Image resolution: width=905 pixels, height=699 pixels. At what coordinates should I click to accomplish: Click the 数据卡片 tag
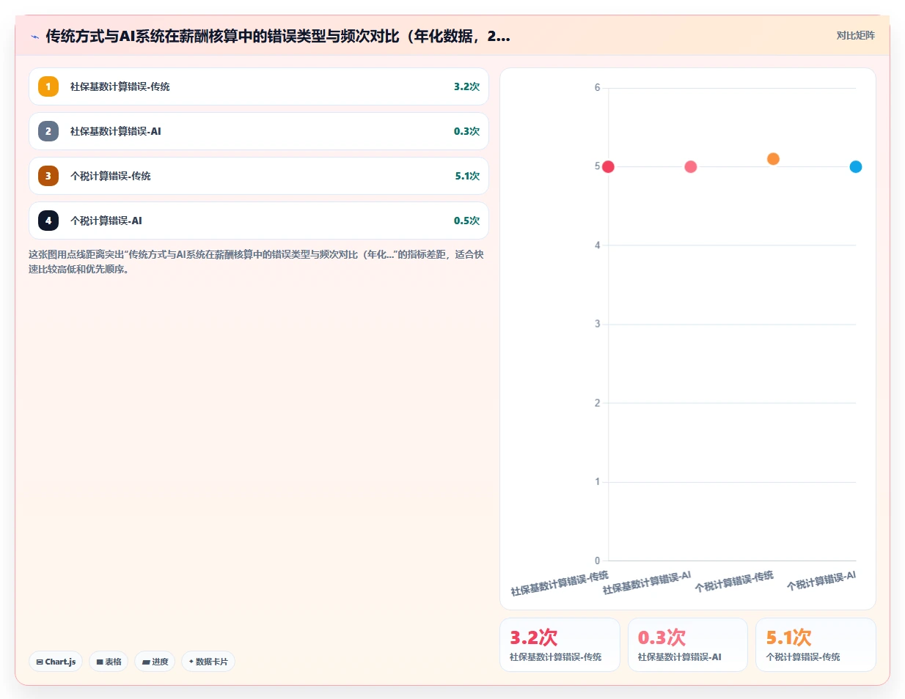(208, 662)
